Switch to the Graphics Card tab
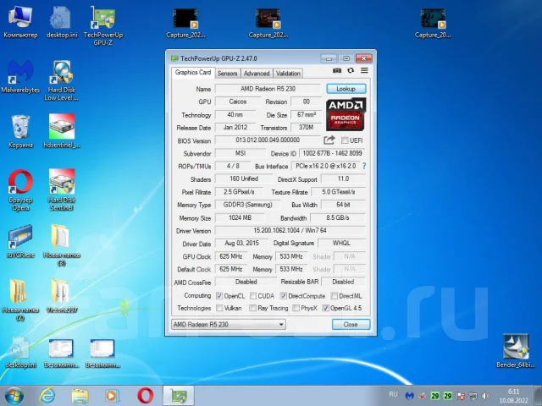This screenshot has width=542, height=406. [192, 73]
